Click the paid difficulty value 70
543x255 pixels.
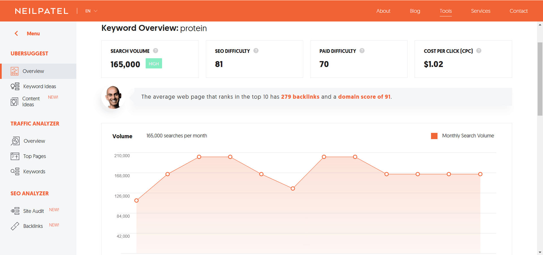coord(324,64)
